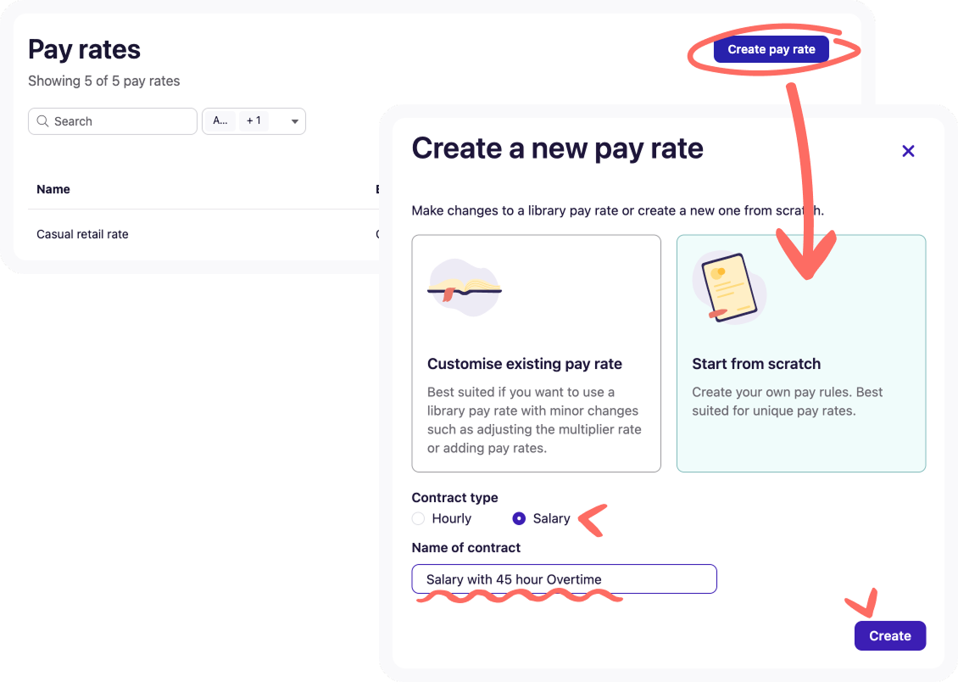Focus the Search pay rates field
The width and height of the screenshot is (958, 682).
tap(119, 121)
